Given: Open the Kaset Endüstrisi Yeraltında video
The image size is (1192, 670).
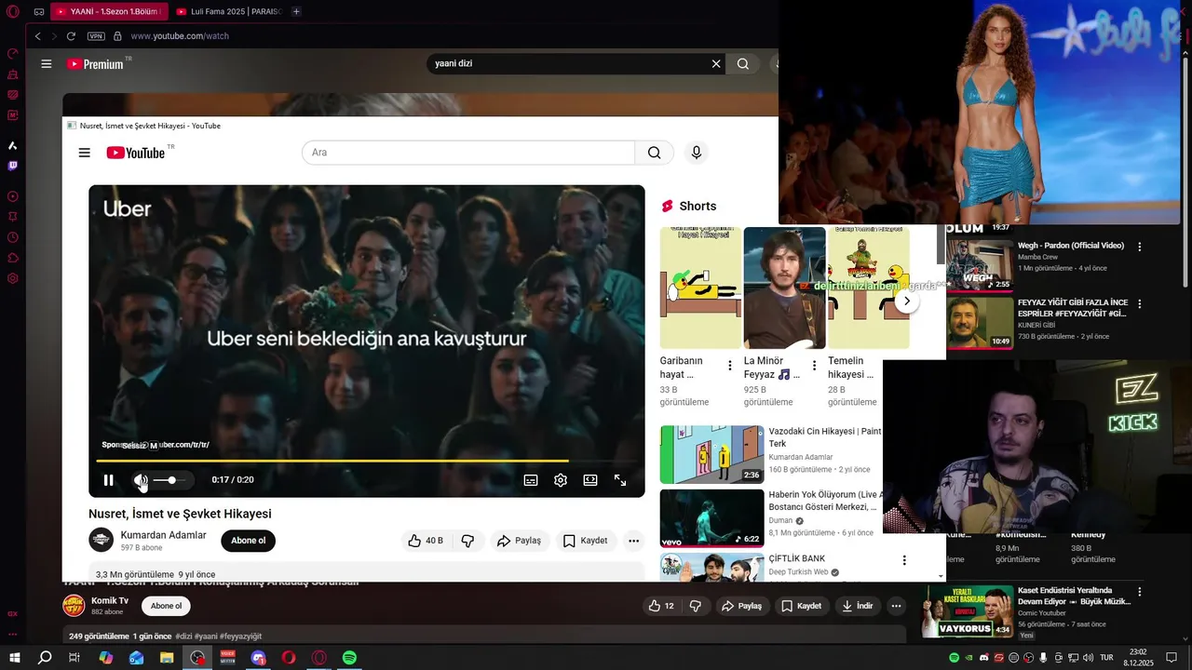Looking at the screenshot, I should 968,610.
